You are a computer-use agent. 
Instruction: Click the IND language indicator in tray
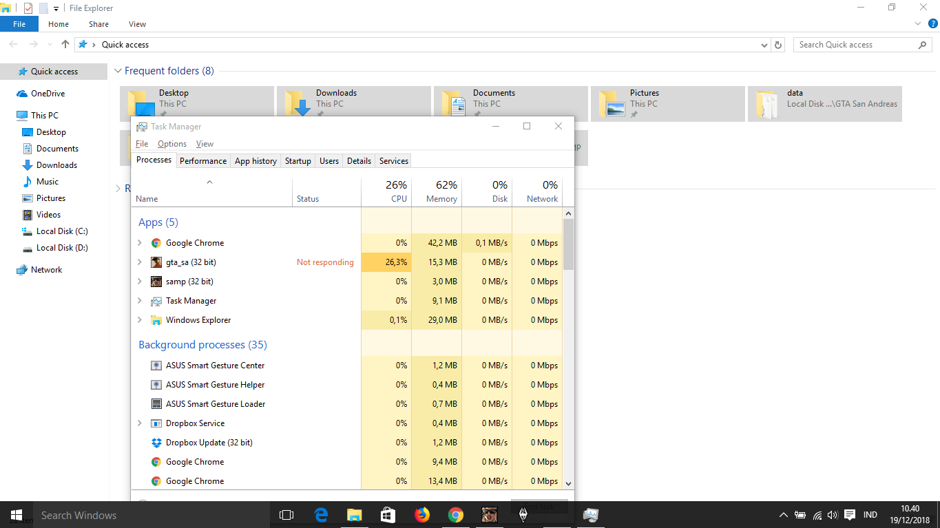[870, 515]
